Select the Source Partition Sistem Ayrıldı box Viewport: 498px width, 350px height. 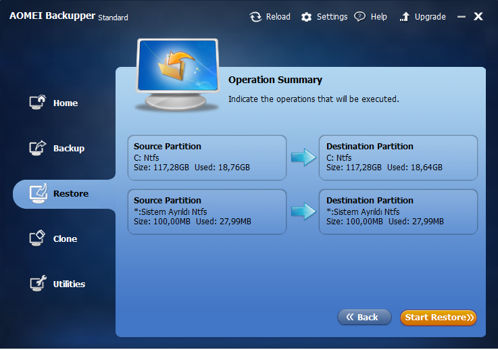click(x=207, y=212)
